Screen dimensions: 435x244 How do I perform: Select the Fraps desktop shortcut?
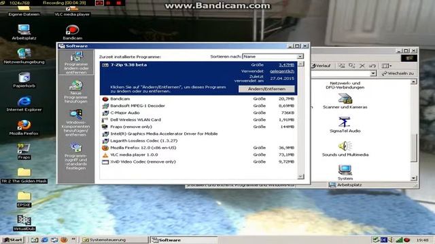point(24,152)
